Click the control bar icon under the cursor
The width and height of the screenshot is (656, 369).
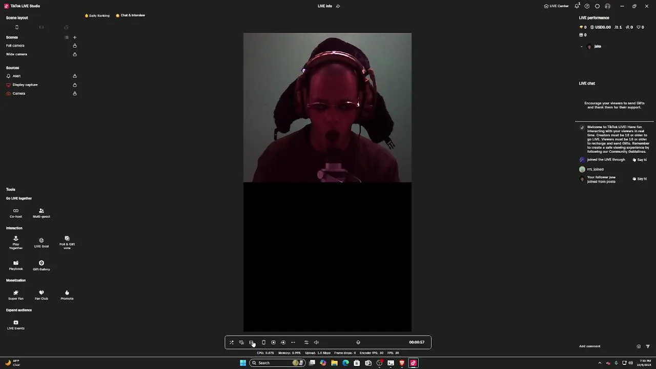point(252,342)
